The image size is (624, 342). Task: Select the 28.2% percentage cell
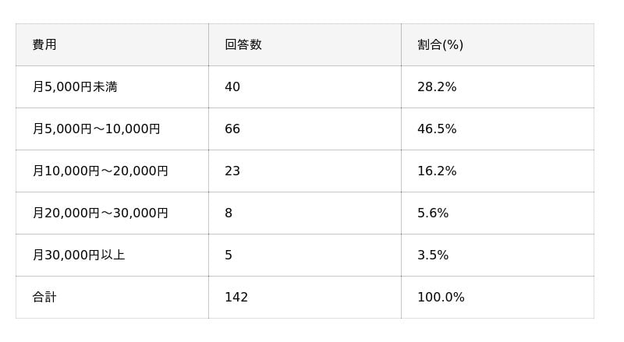point(437,86)
